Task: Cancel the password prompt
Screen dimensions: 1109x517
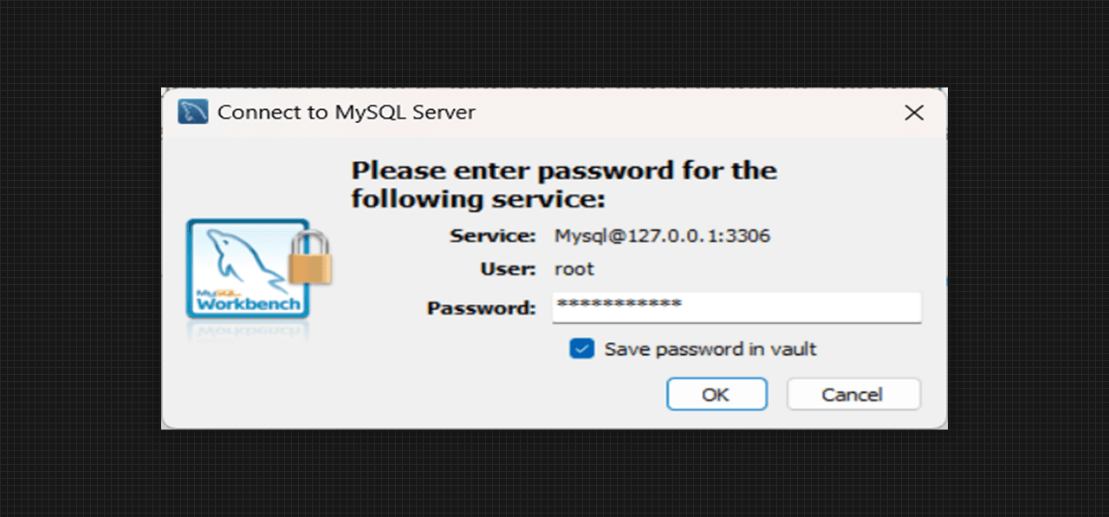Action: (853, 394)
